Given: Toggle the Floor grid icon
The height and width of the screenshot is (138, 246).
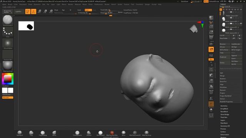Looking at the screenshot, I should pyautogui.click(x=211, y=44).
